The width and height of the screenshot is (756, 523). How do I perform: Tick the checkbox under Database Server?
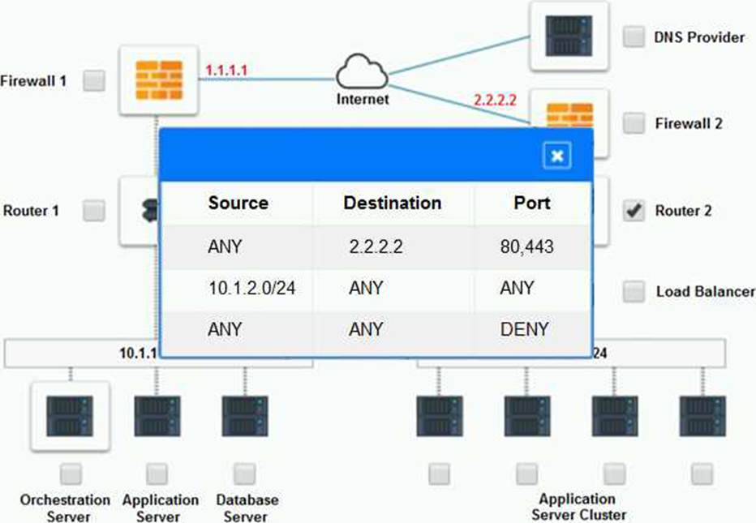coord(245,474)
